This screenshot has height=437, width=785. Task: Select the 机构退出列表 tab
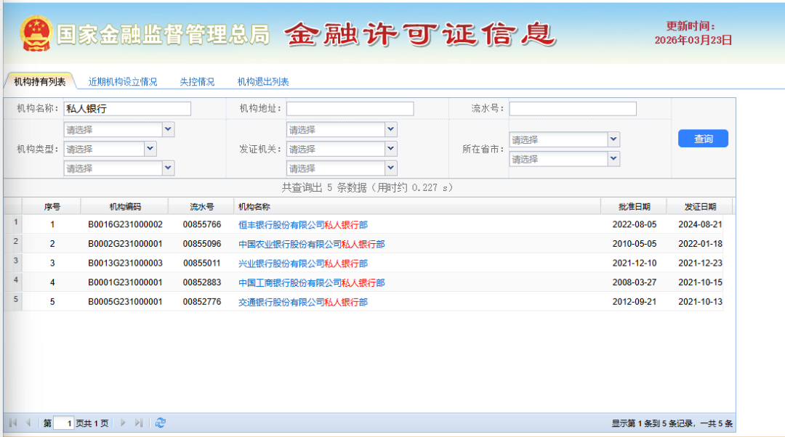coord(263,82)
